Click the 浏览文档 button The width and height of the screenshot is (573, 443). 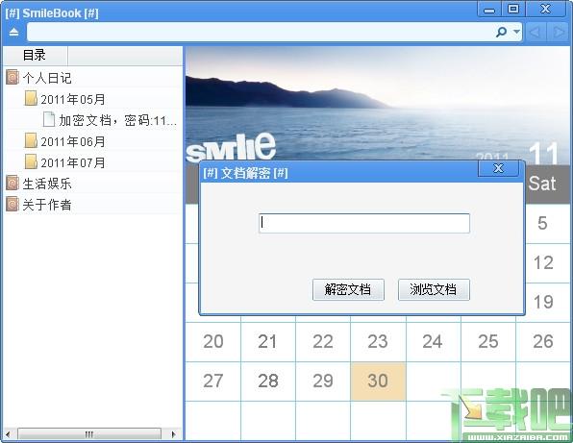click(434, 289)
